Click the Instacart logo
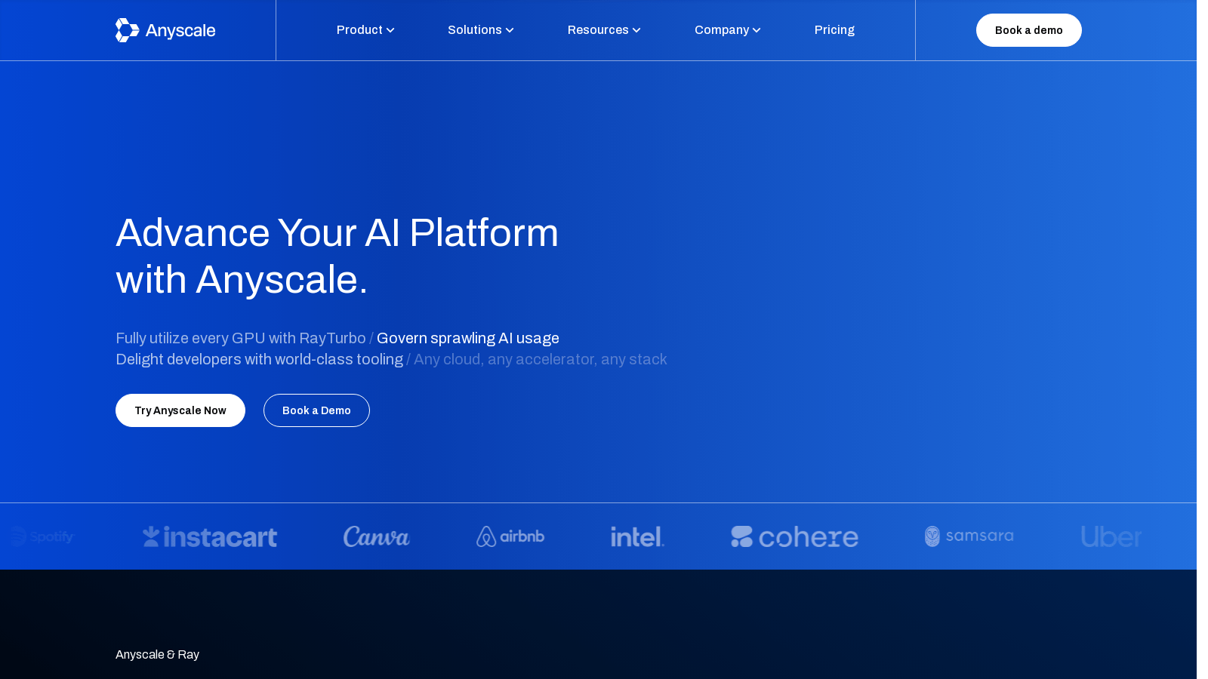 pyautogui.click(x=210, y=536)
